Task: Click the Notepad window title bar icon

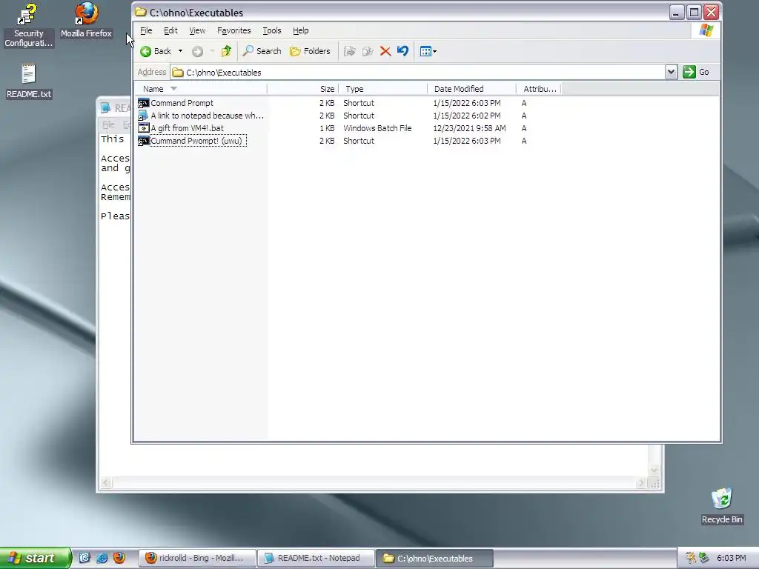Action: pyautogui.click(x=105, y=108)
